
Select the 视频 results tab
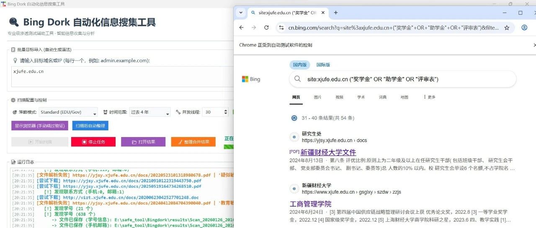[x=339, y=97]
